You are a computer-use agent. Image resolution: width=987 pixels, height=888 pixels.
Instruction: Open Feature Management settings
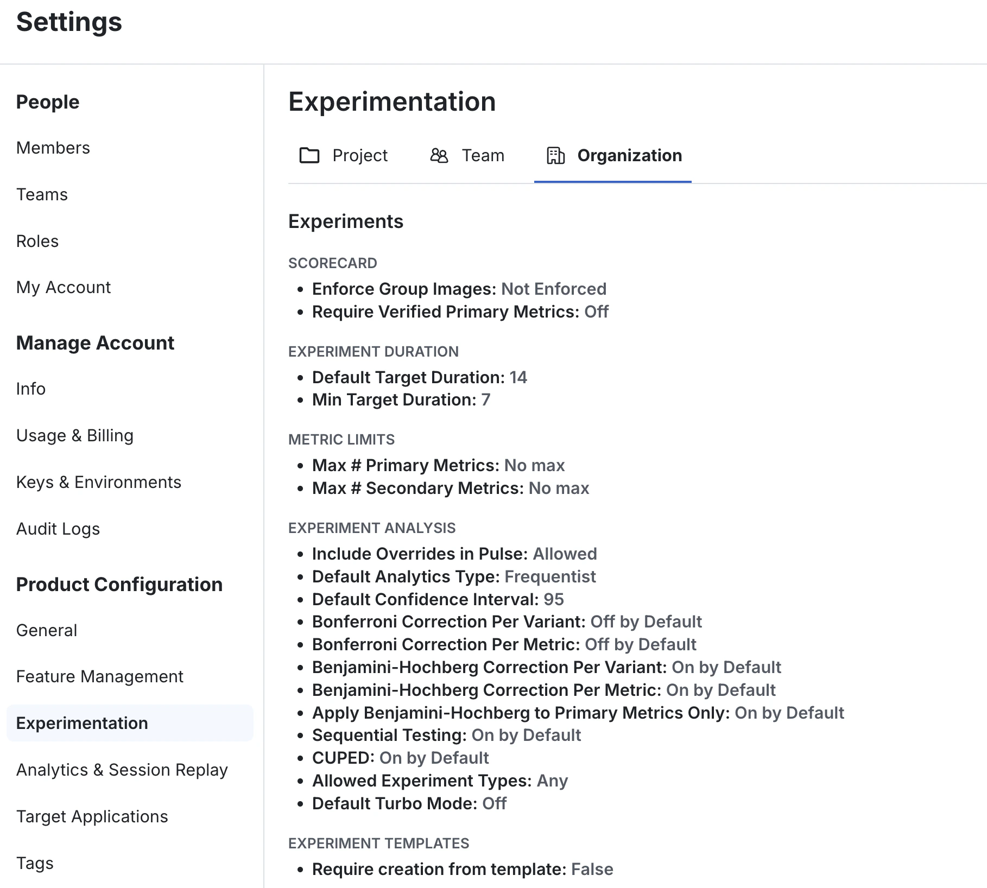(x=100, y=676)
